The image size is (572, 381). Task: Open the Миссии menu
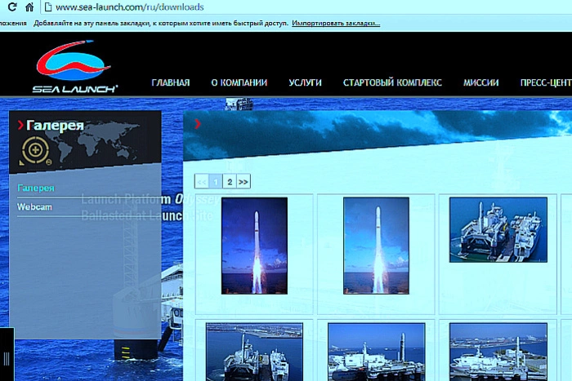click(x=480, y=82)
